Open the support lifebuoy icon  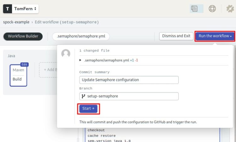(x=212, y=8)
